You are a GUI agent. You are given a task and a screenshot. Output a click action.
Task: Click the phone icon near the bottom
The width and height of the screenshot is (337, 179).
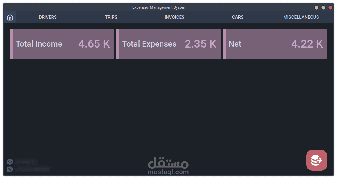pyautogui.click(x=10, y=169)
